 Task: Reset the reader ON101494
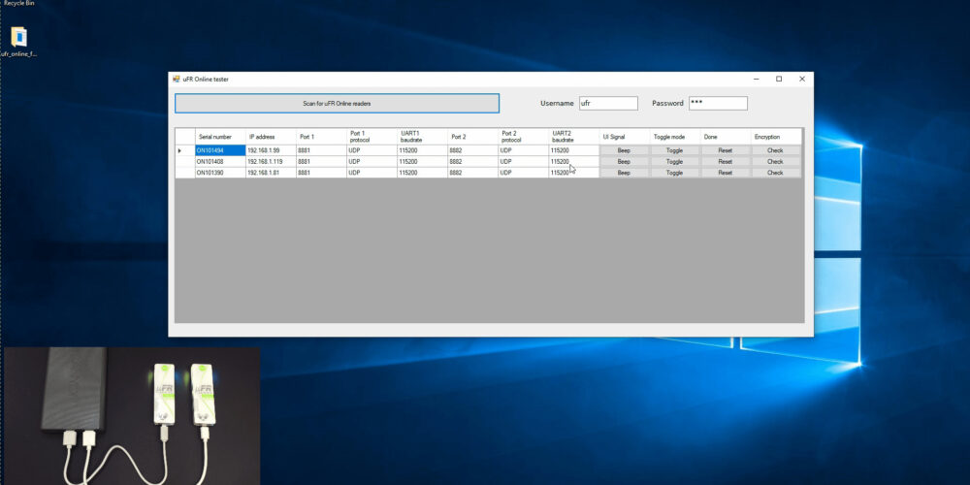726,150
